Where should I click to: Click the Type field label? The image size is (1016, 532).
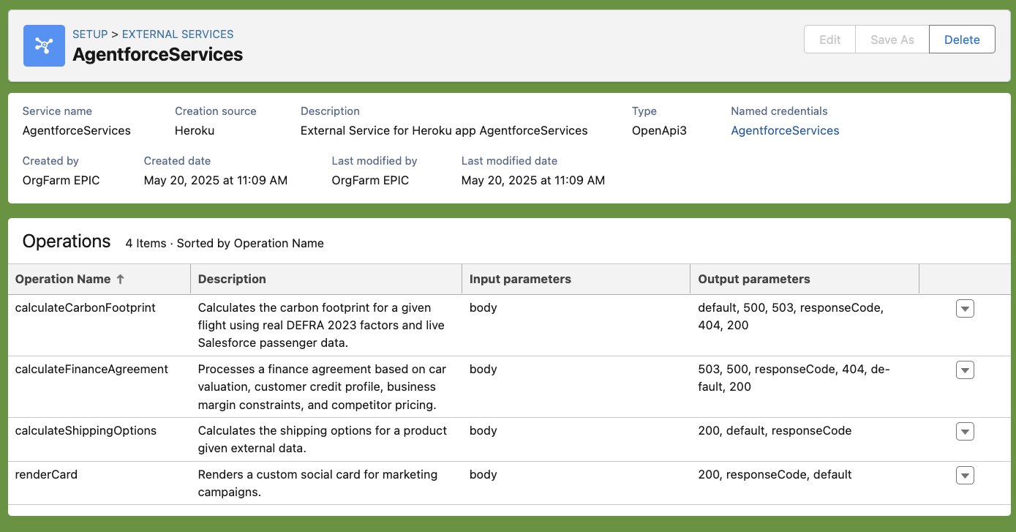point(644,111)
